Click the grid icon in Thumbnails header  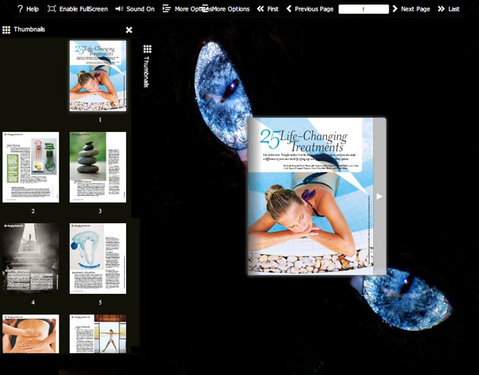tap(6, 30)
